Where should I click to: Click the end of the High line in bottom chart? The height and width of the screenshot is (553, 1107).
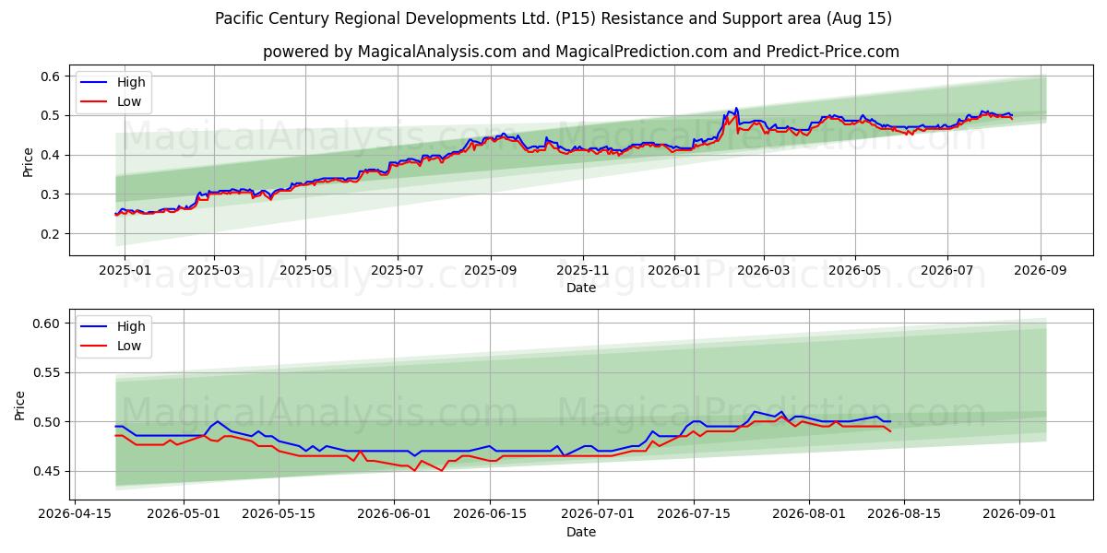tap(890, 421)
